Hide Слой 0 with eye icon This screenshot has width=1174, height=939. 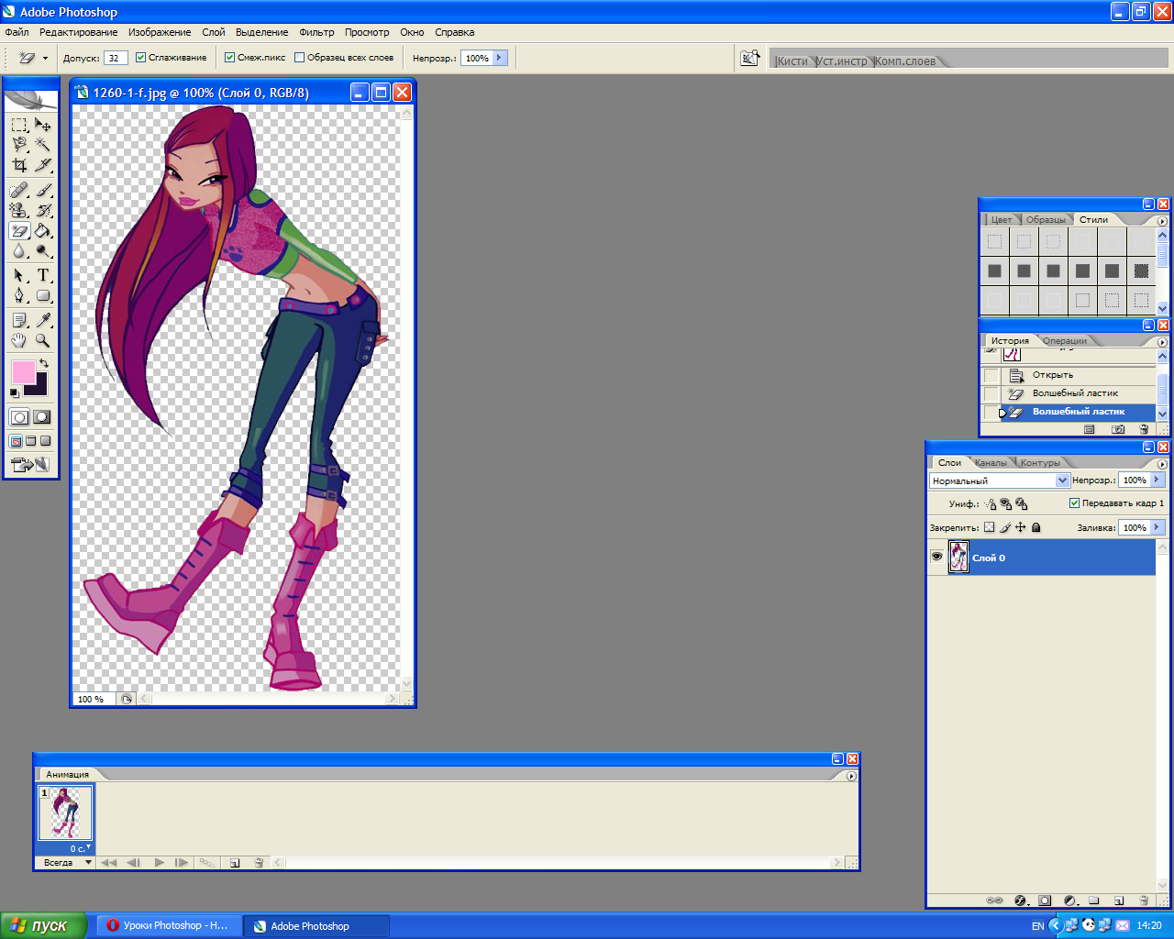tap(936, 557)
